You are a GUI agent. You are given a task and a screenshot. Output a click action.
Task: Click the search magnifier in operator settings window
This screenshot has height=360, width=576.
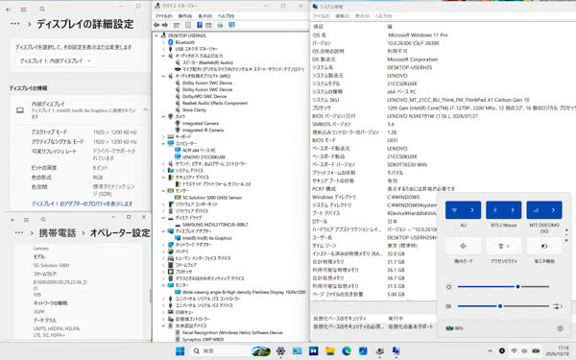point(43,219)
